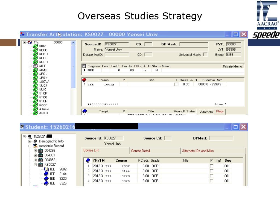Click the DP Mask input field
The image size is (280, 210).
point(194,44)
